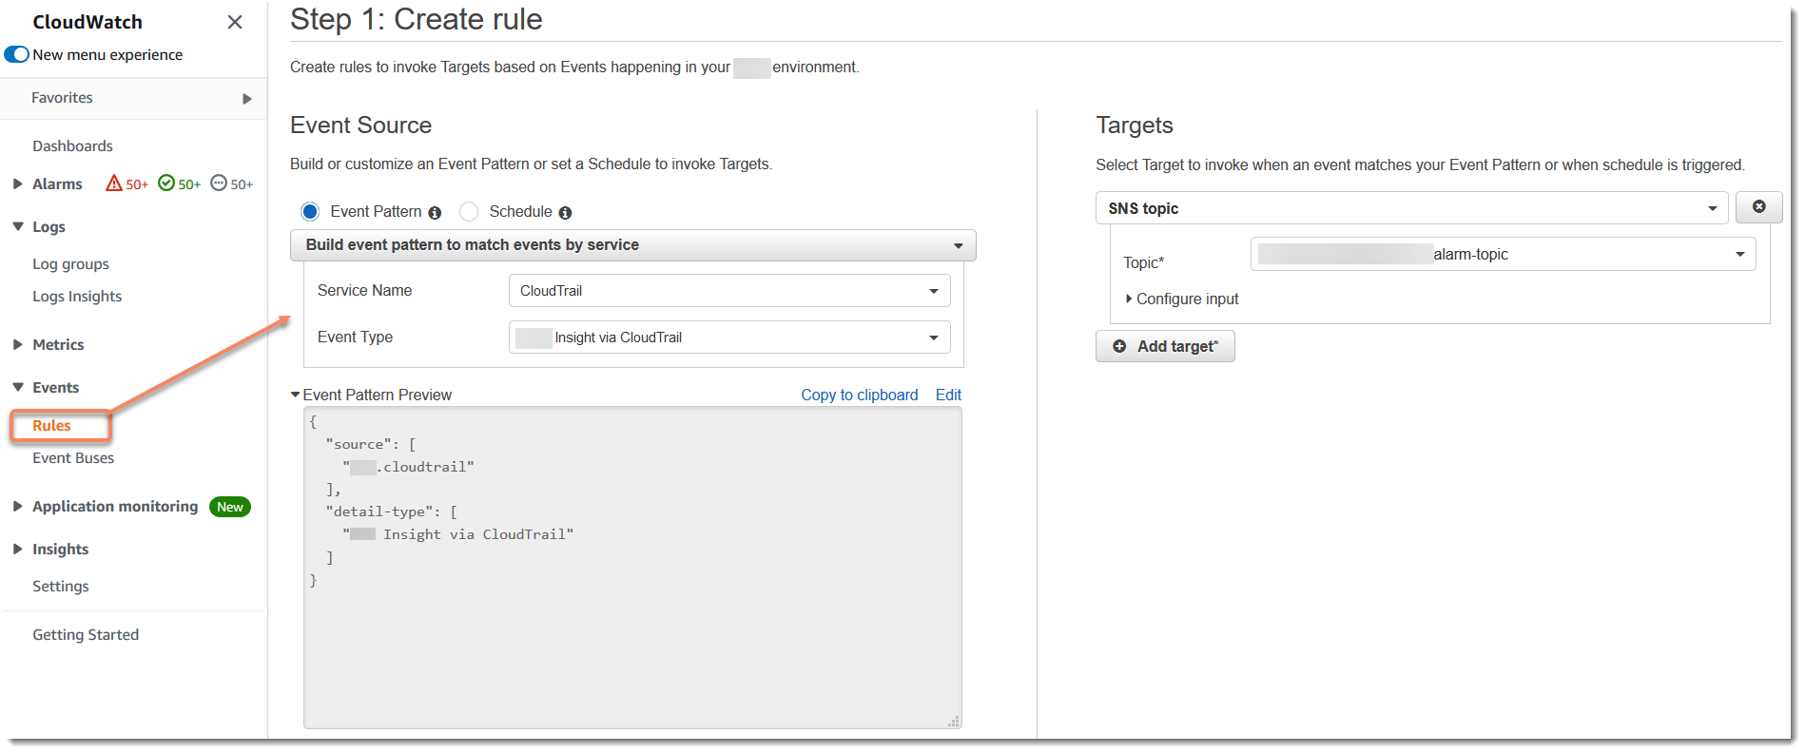Click the insufficient data alarms icon
The height and width of the screenshot is (753, 1805).
(219, 183)
